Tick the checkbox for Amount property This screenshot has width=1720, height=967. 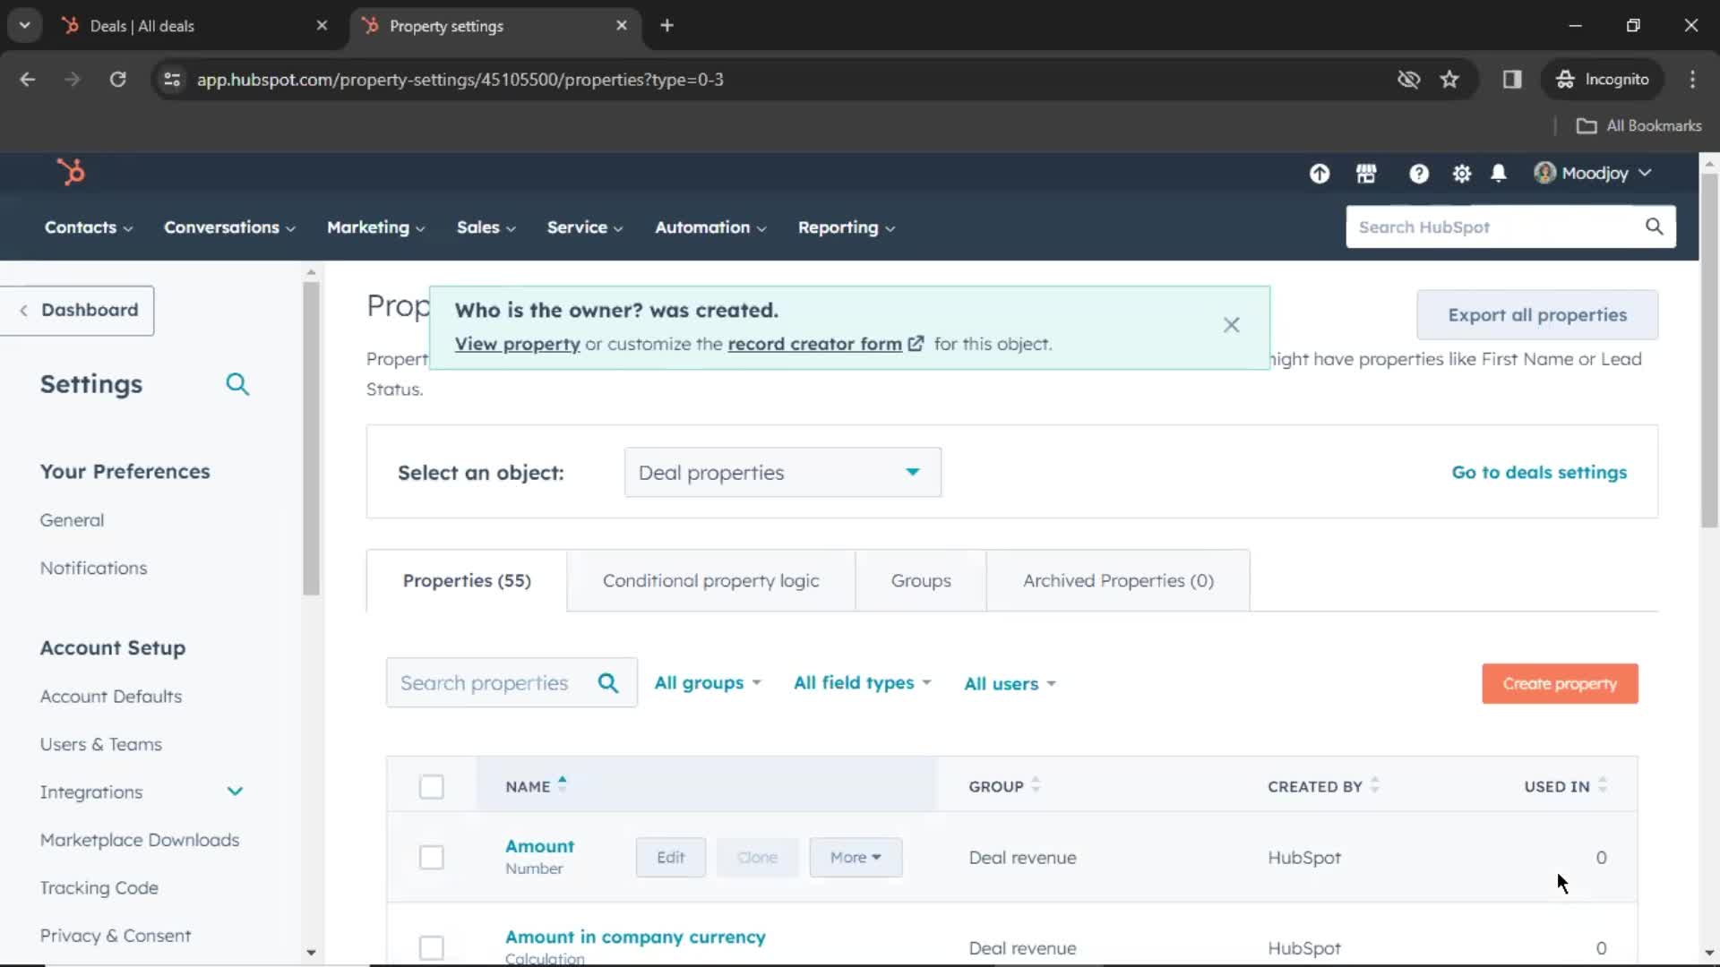point(431,857)
